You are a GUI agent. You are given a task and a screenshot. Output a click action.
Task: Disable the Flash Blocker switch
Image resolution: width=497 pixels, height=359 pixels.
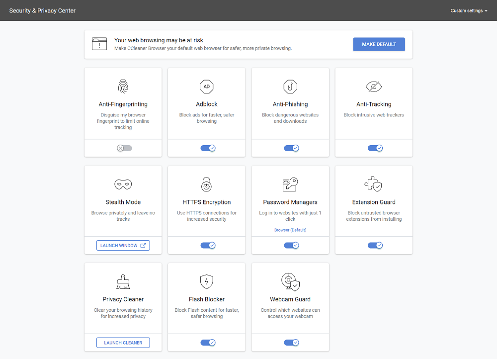pyautogui.click(x=208, y=343)
